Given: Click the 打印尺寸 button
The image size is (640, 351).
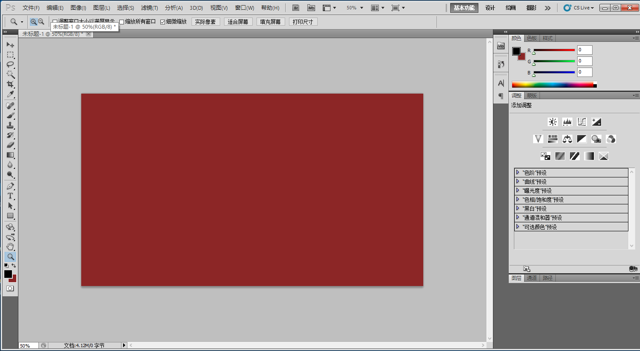Looking at the screenshot, I should [303, 22].
